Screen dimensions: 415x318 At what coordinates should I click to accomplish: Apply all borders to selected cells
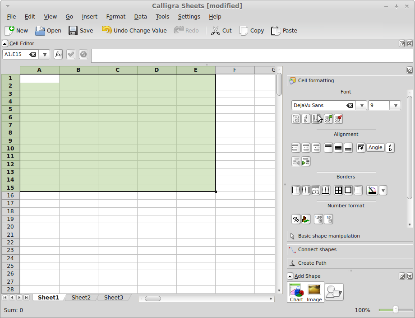coord(338,190)
